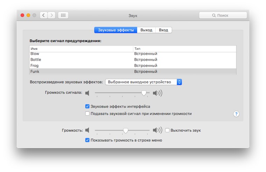Click the loud speaker icon for alert volume

[157, 93]
